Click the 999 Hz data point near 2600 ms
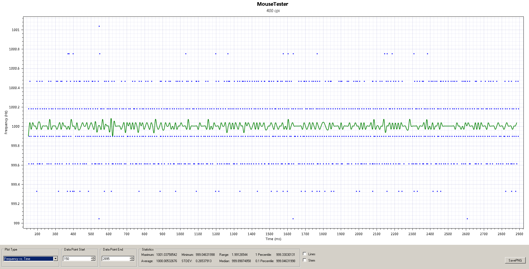529x269 pixels. [x=467, y=219]
